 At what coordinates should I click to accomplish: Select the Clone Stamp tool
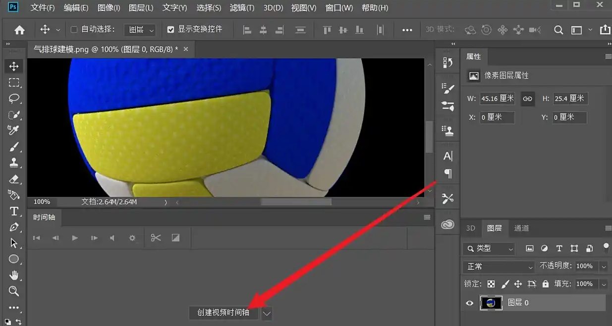pyautogui.click(x=14, y=162)
